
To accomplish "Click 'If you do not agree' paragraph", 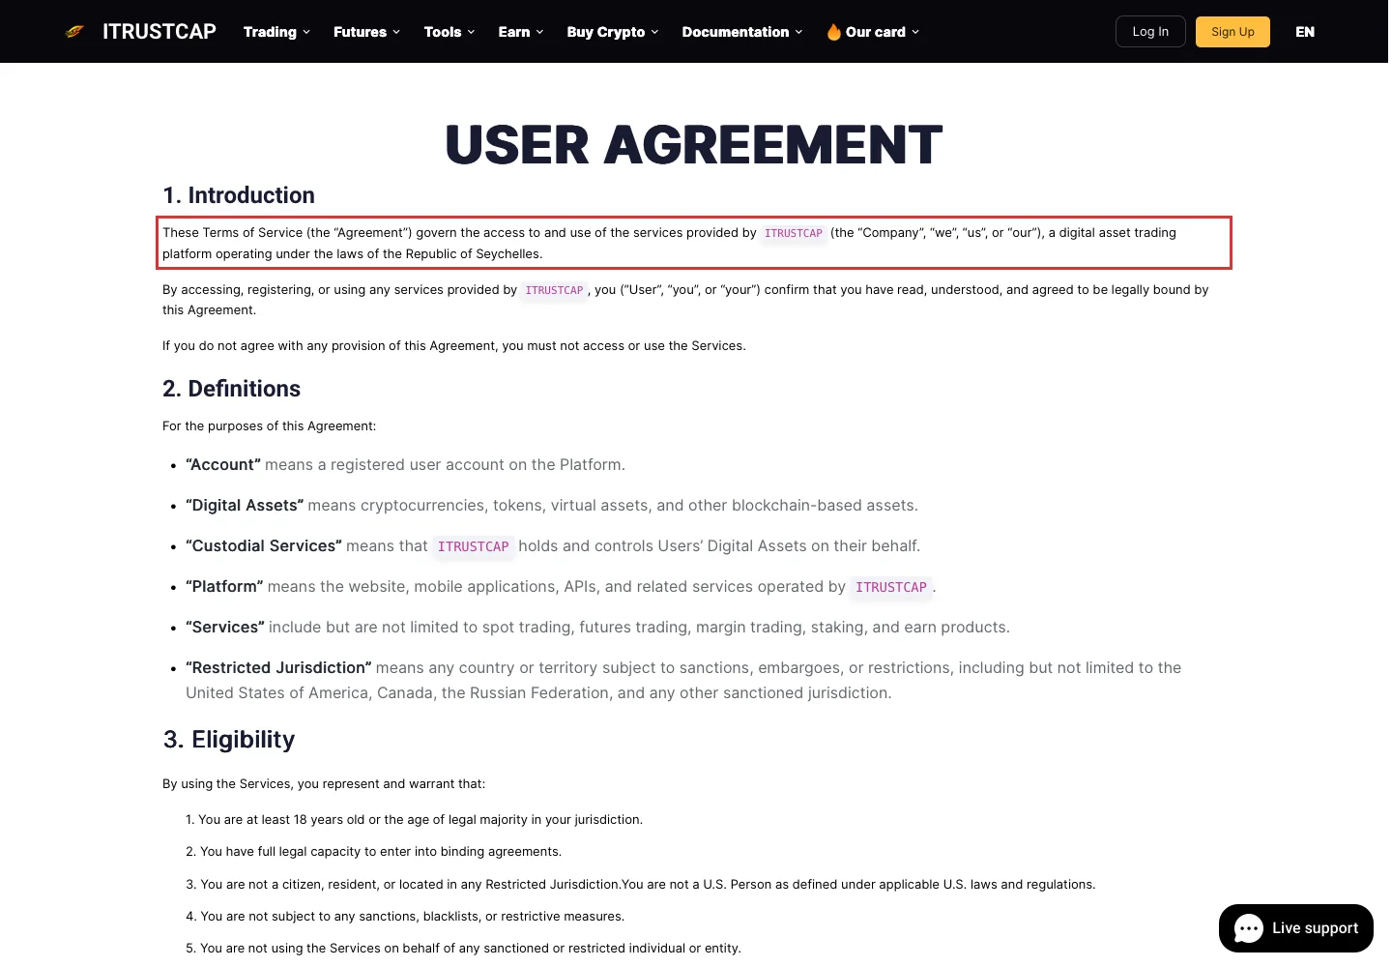I will click(454, 346).
